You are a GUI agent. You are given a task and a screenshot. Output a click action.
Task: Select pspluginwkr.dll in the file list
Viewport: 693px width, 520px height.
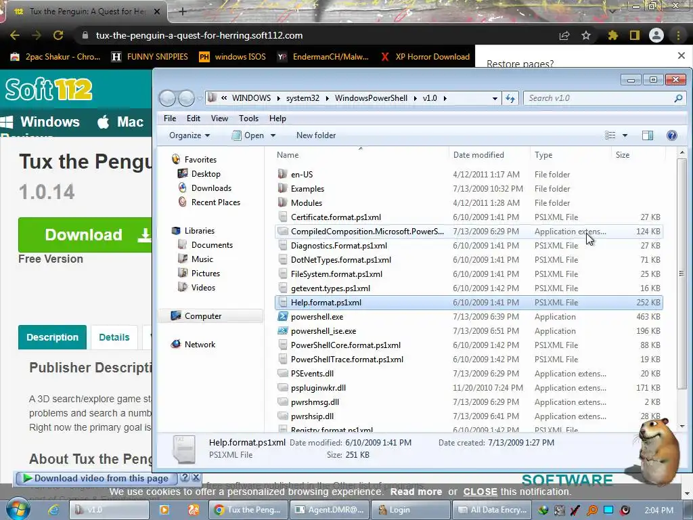[x=468, y=388]
